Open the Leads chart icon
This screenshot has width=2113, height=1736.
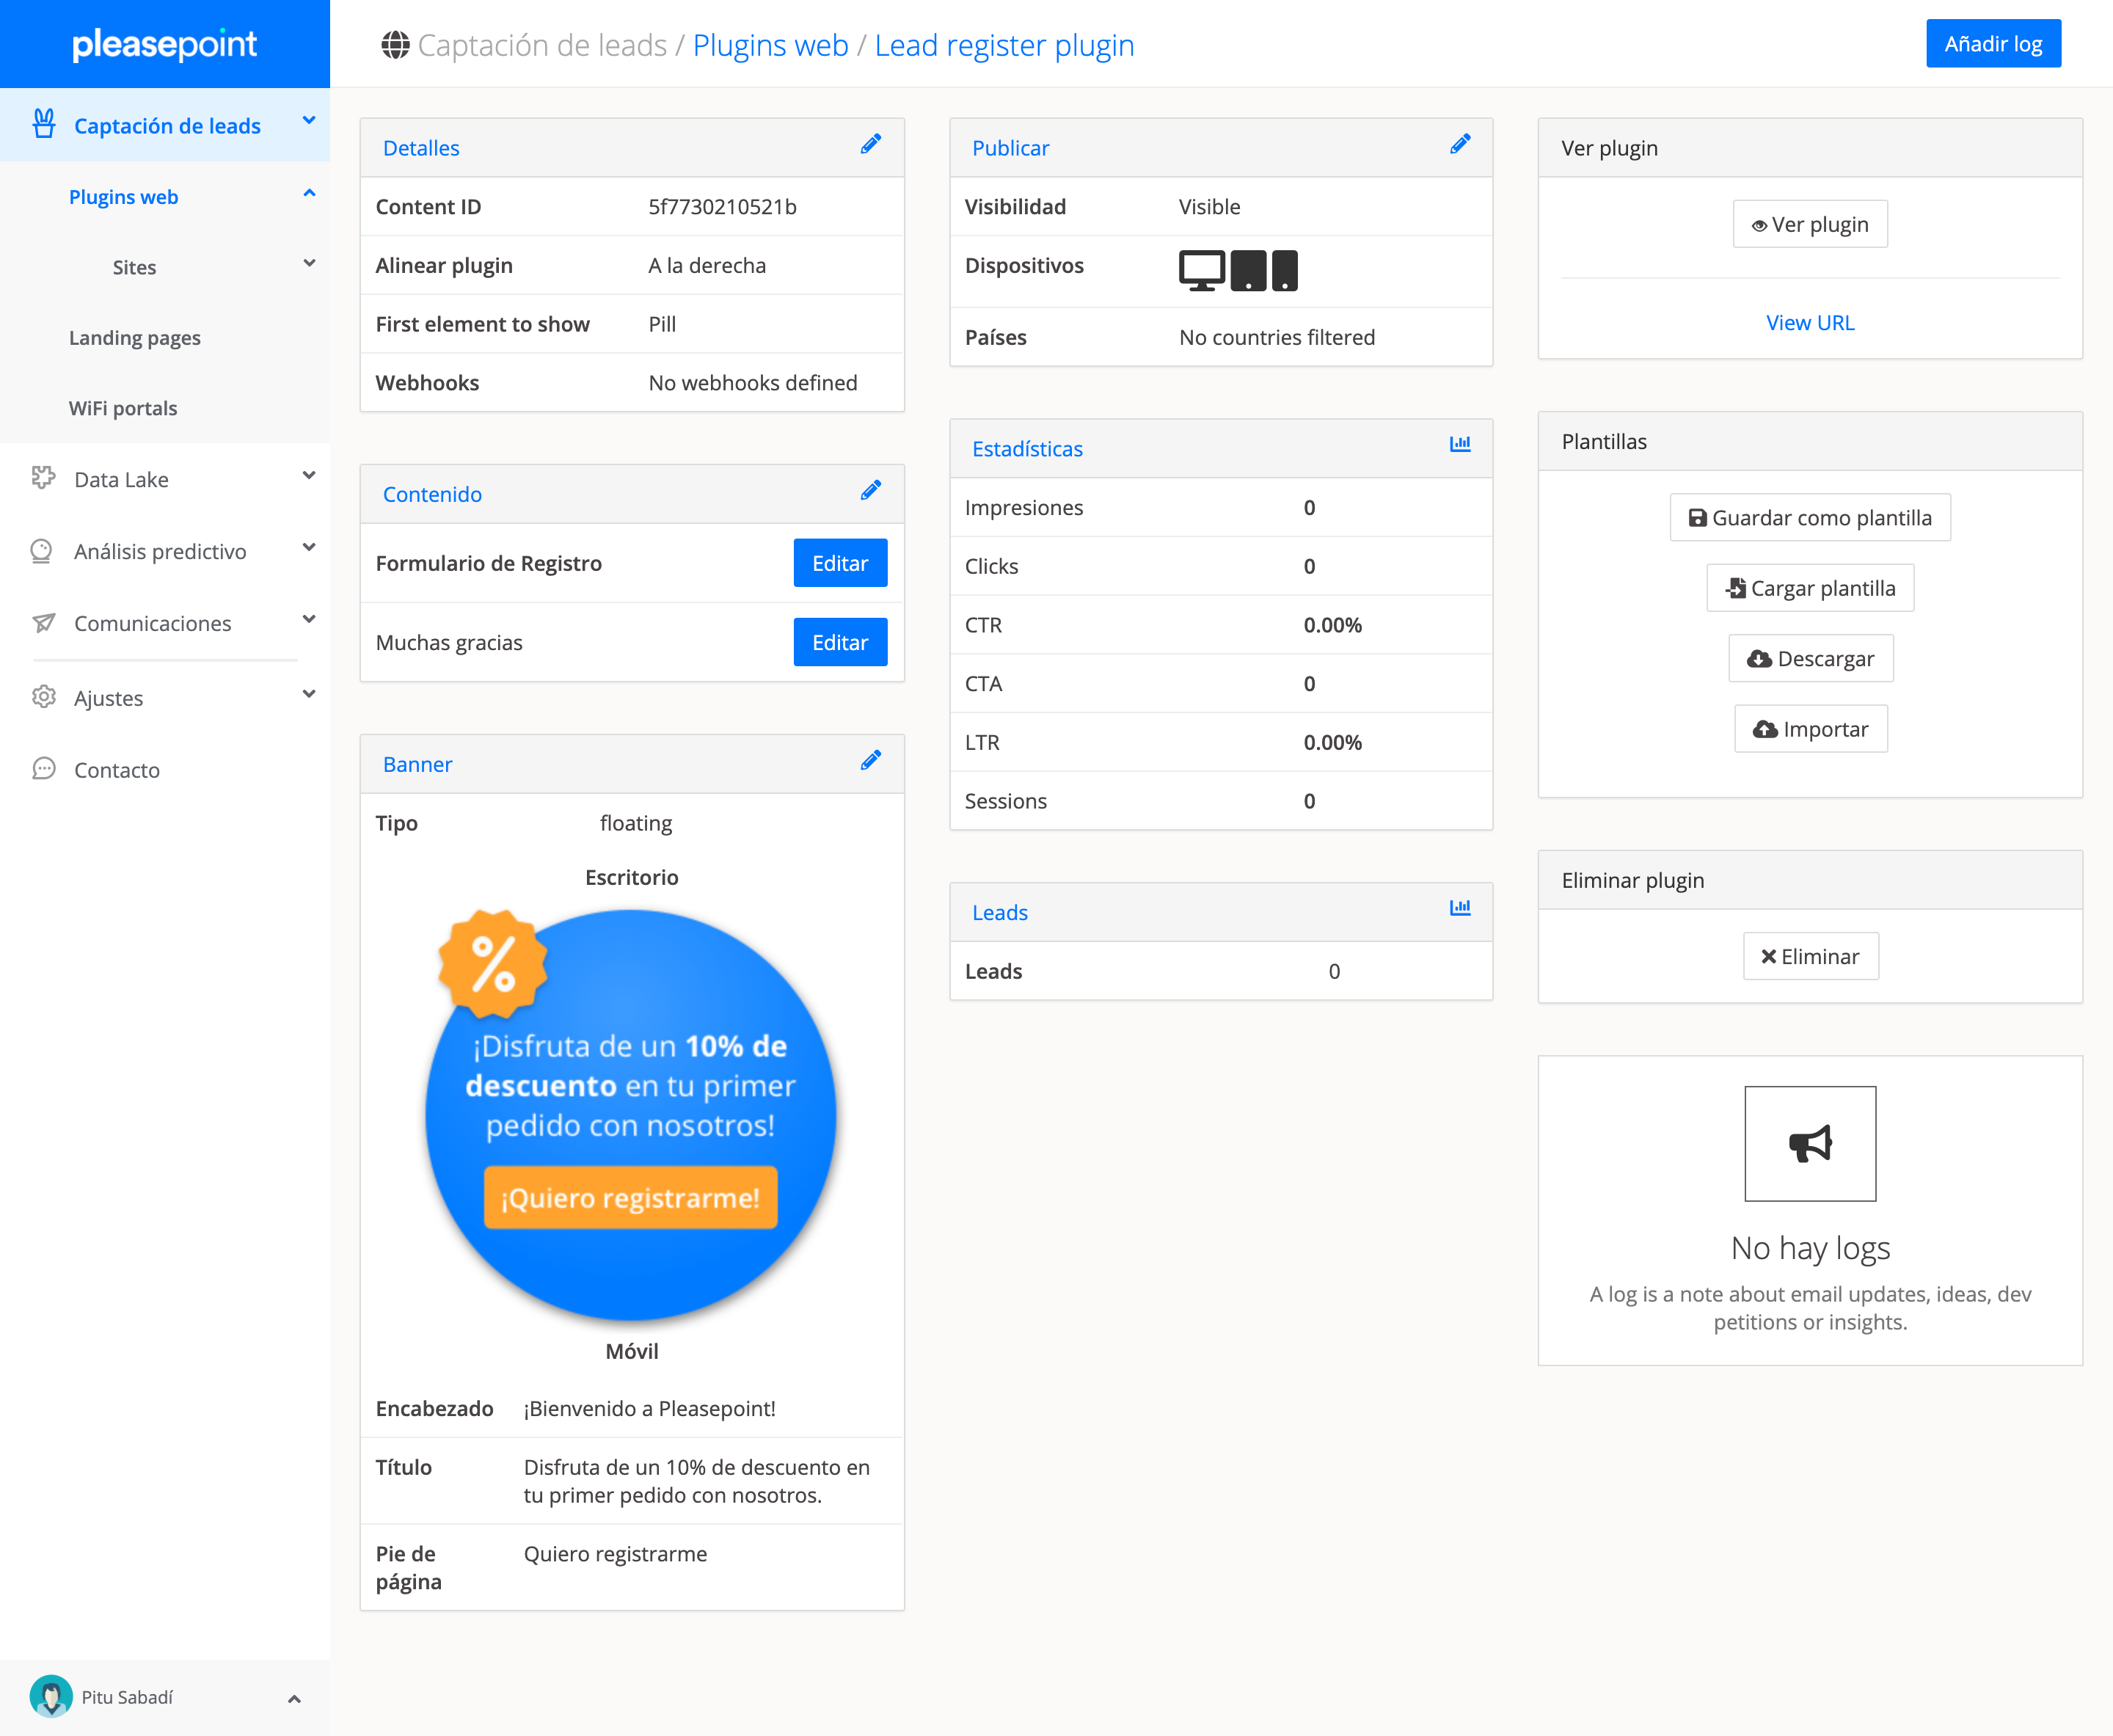pos(1459,908)
